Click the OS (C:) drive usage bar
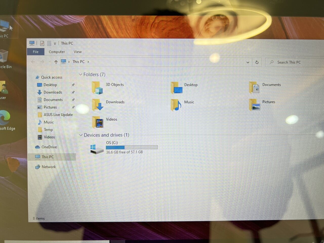This screenshot has height=243, width=324. coord(132,147)
